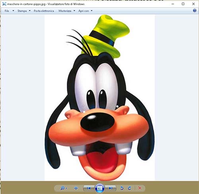Minimize the photo viewer window
Viewport: 199px width, 194px height.
173,4
